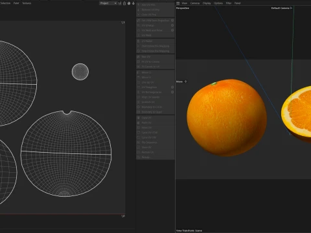Click the Restore UV command
The height and width of the screenshot is (233, 311).
coord(155,152)
